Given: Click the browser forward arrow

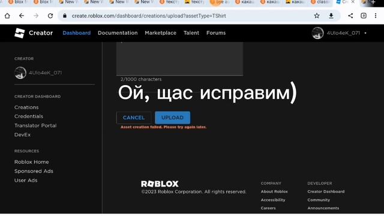Looking at the screenshot, I should [x=36, y=16].
